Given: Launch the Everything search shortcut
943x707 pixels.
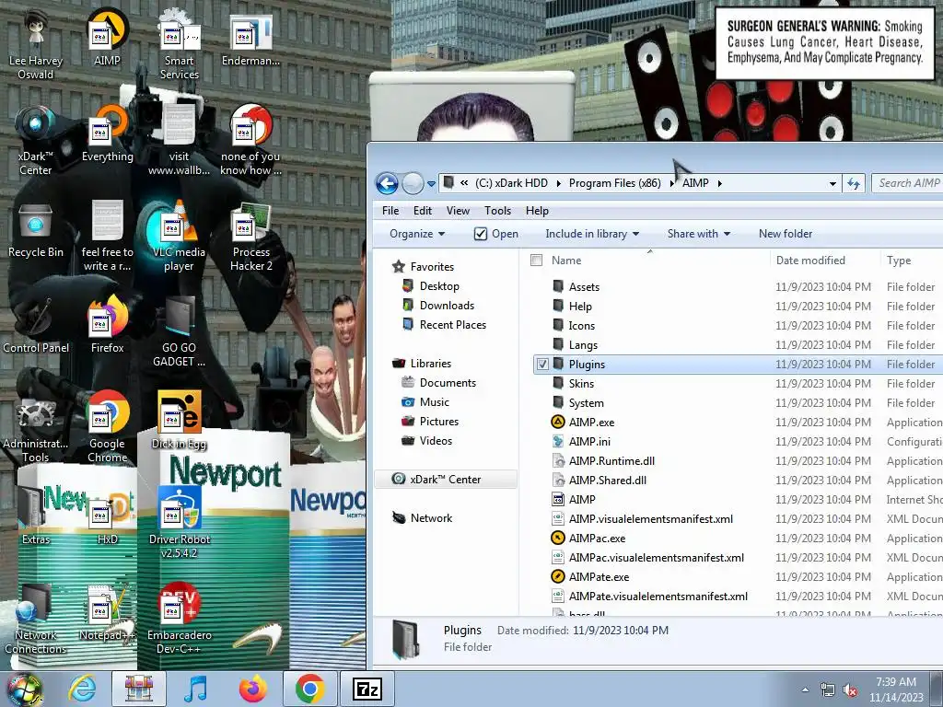Looking at the screenshot, I should 107,133.
